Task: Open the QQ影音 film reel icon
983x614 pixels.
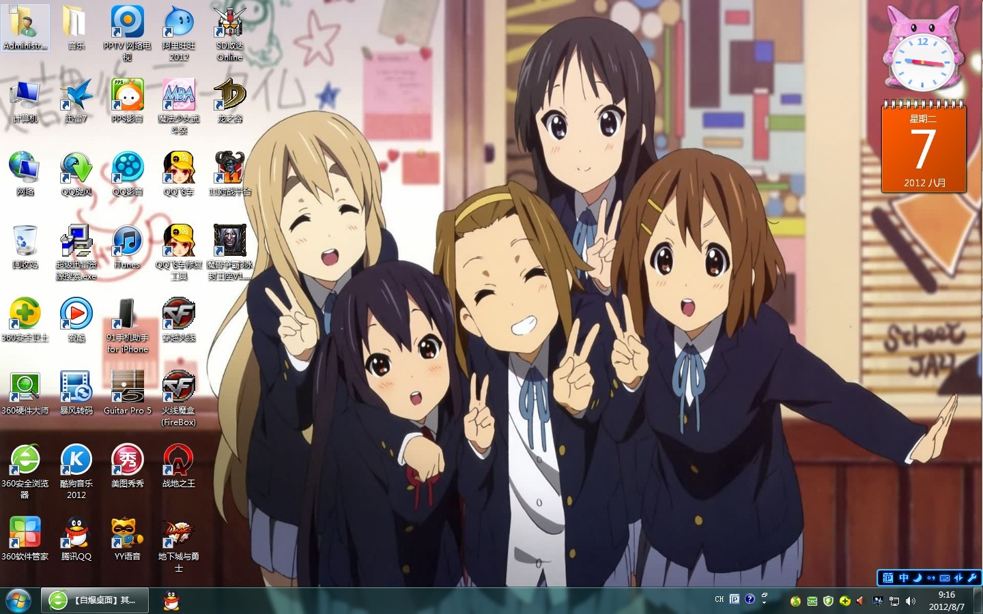Action: click(128, 173)
